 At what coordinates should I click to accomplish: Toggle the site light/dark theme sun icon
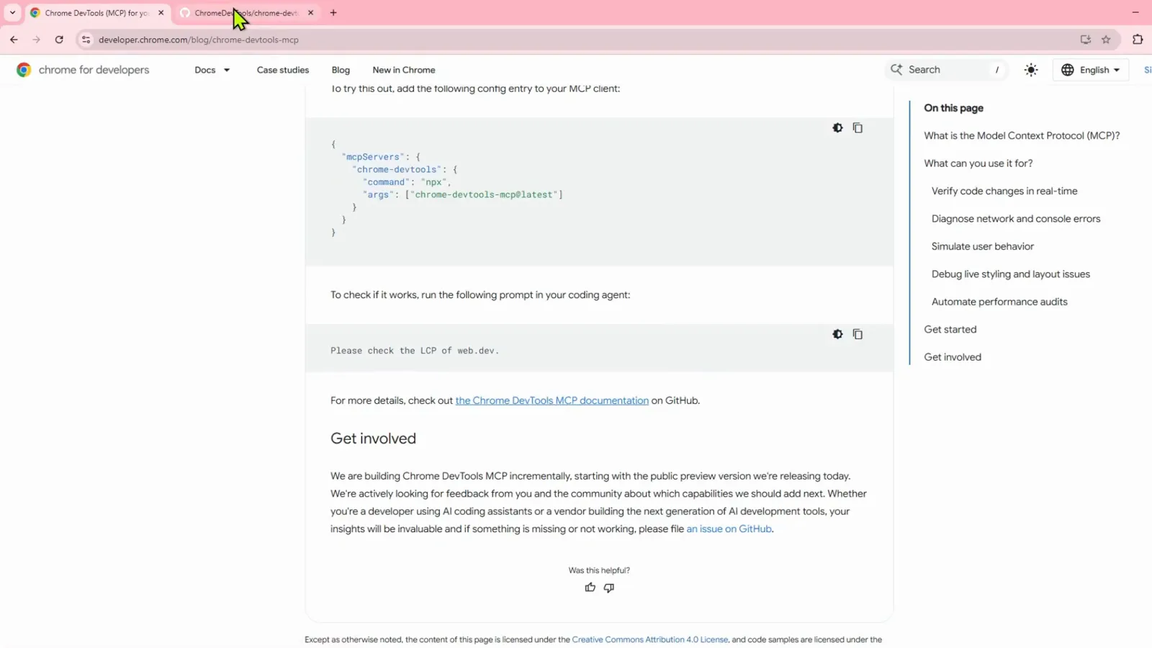[x=1031, y=70]
